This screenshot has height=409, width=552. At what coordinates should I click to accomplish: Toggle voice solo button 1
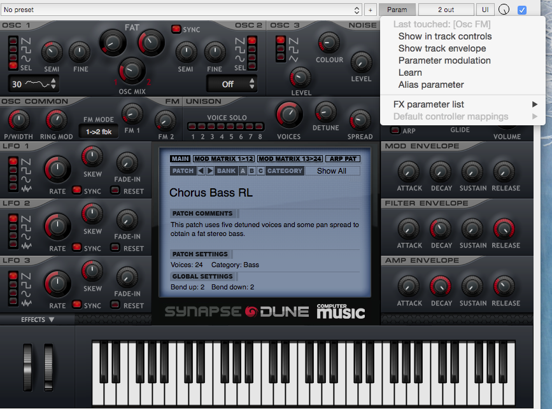pyautogui.click(x=192, y=126)
